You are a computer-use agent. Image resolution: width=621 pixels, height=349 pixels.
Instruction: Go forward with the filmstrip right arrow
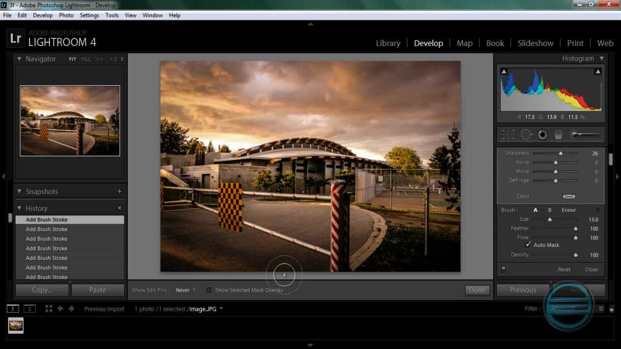(71, 309)
